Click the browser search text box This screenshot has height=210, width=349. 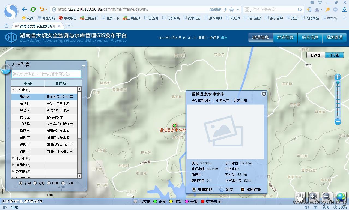pos(274,10)
